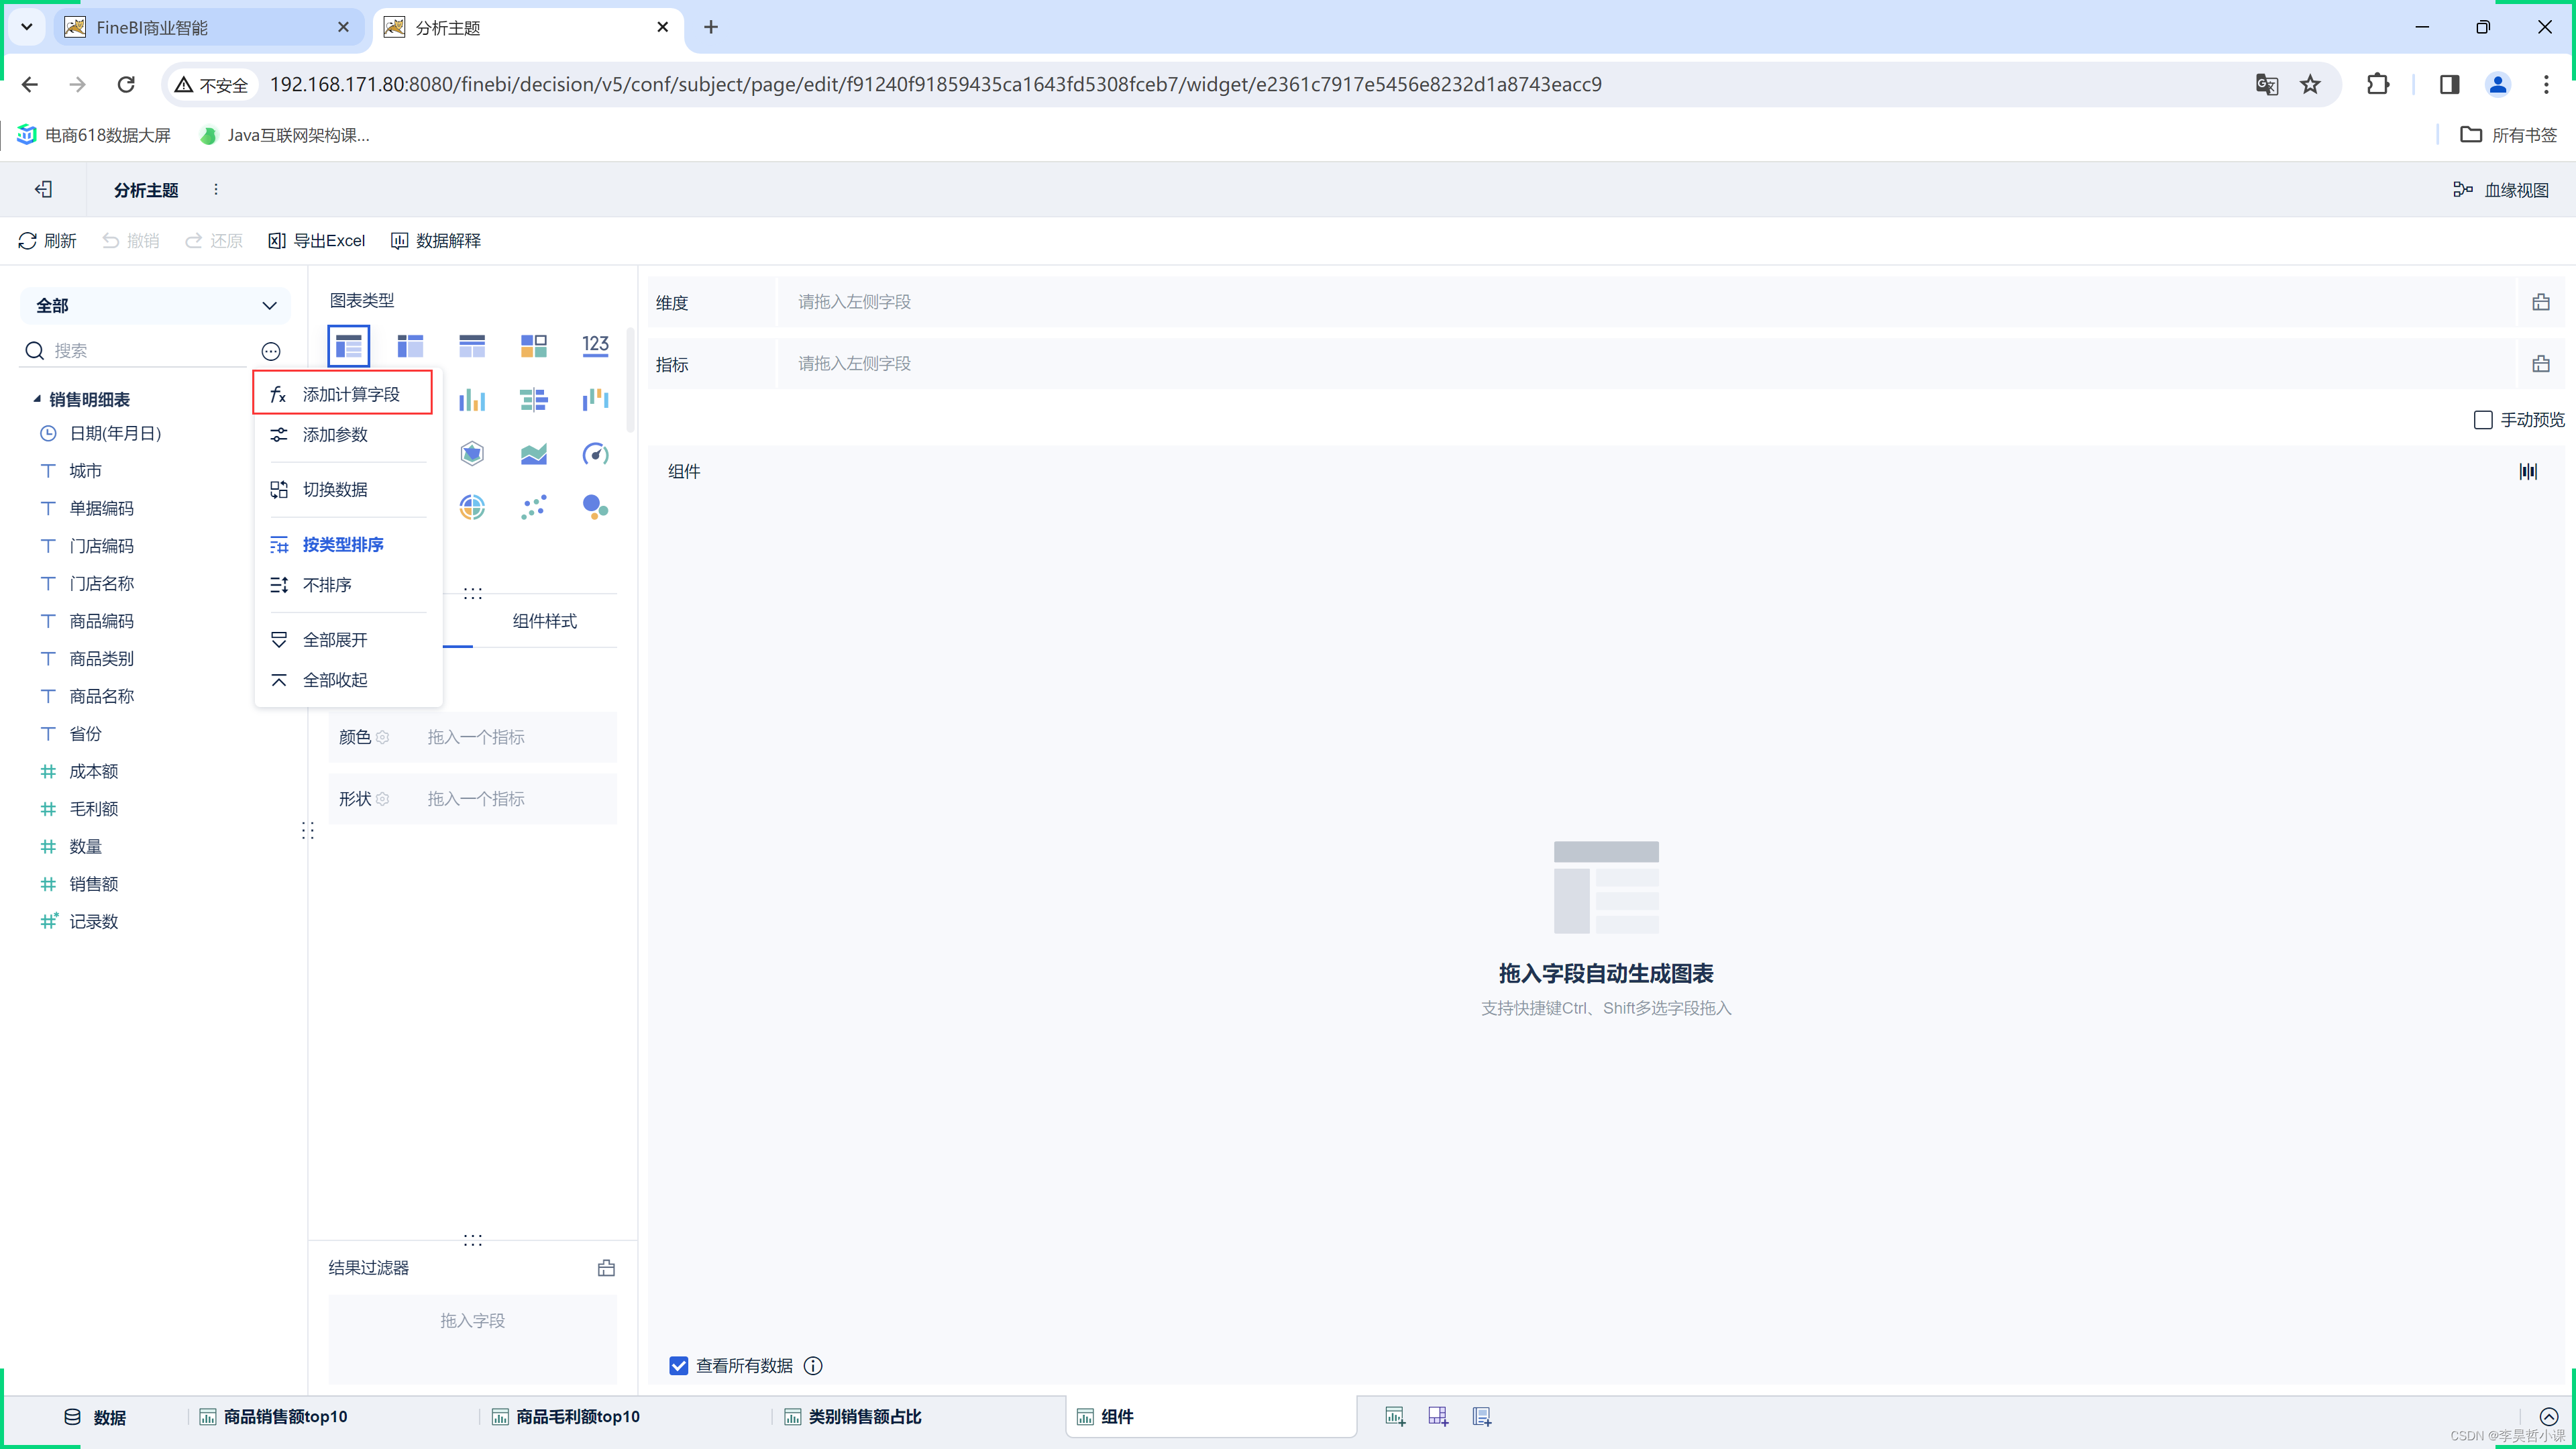Viewport: 2576px width, 1449px height.
Task: Select the rose pie chart type
Action: click(x=472, y=507)
